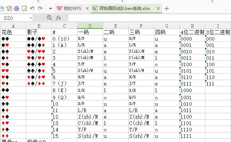
Task: Click the 3-bit binary cell 000
Action: tap(218, 38)
